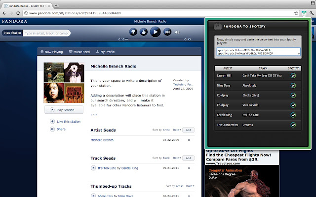Remove Michelle Branch artist seed
316x197 pixels.
click(189, 140)
